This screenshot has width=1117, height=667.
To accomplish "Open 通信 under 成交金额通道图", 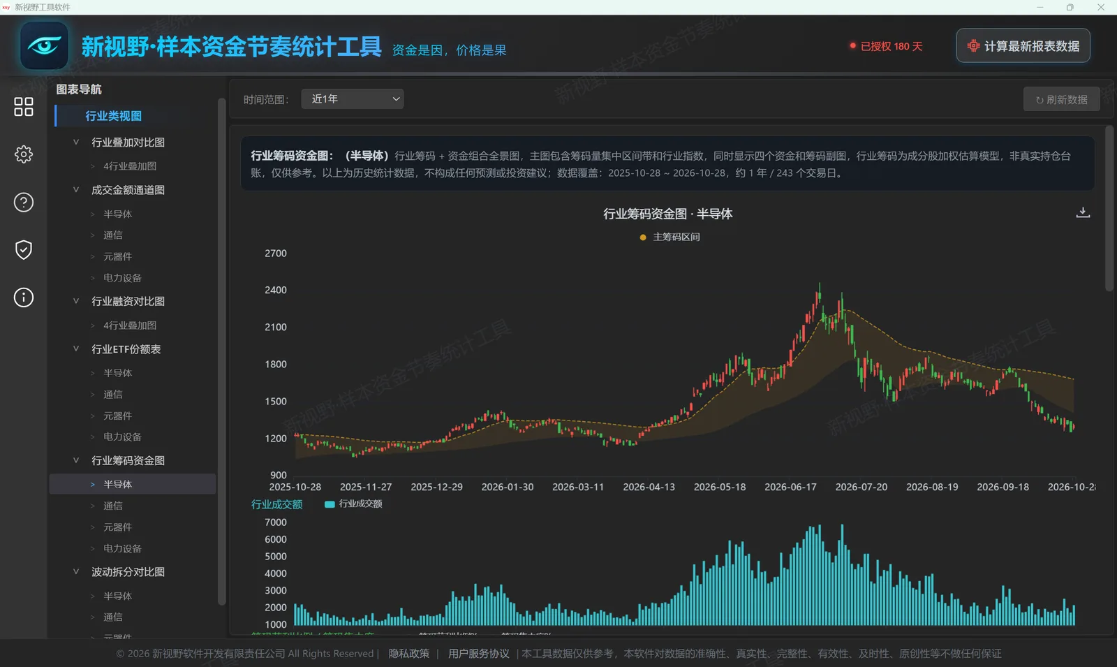I will (x=113, y=235).
